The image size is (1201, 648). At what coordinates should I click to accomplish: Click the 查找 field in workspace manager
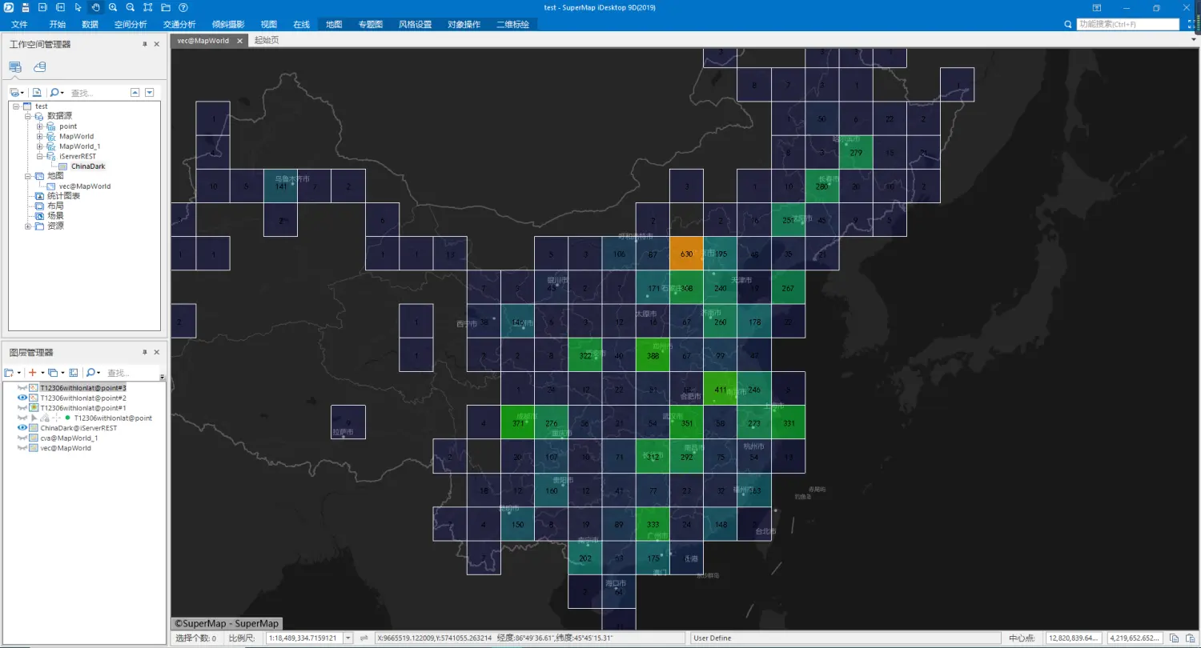click(98, 93)
